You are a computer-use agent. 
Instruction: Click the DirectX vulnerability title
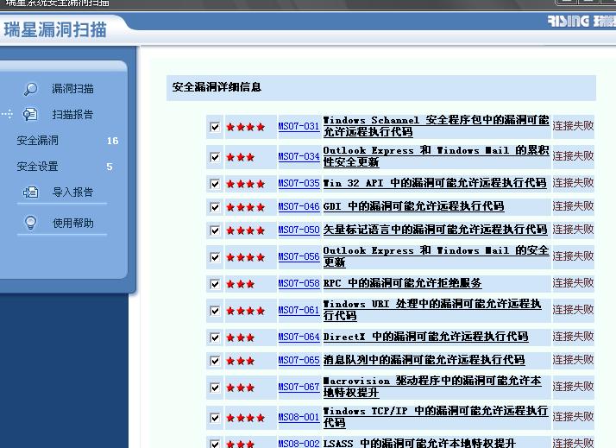(x=425, y=337)
